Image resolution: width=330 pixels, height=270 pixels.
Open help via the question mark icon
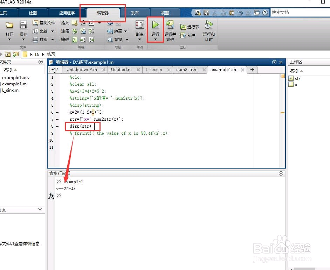click(x=265, y=13)
